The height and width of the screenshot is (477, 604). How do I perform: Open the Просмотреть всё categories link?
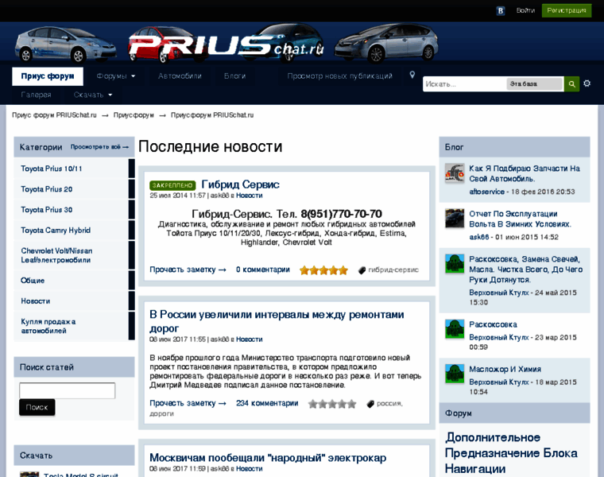[x=99, y=147]
